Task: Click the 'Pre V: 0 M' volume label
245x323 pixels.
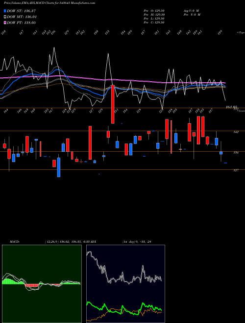Action: (x=192, y=15)
